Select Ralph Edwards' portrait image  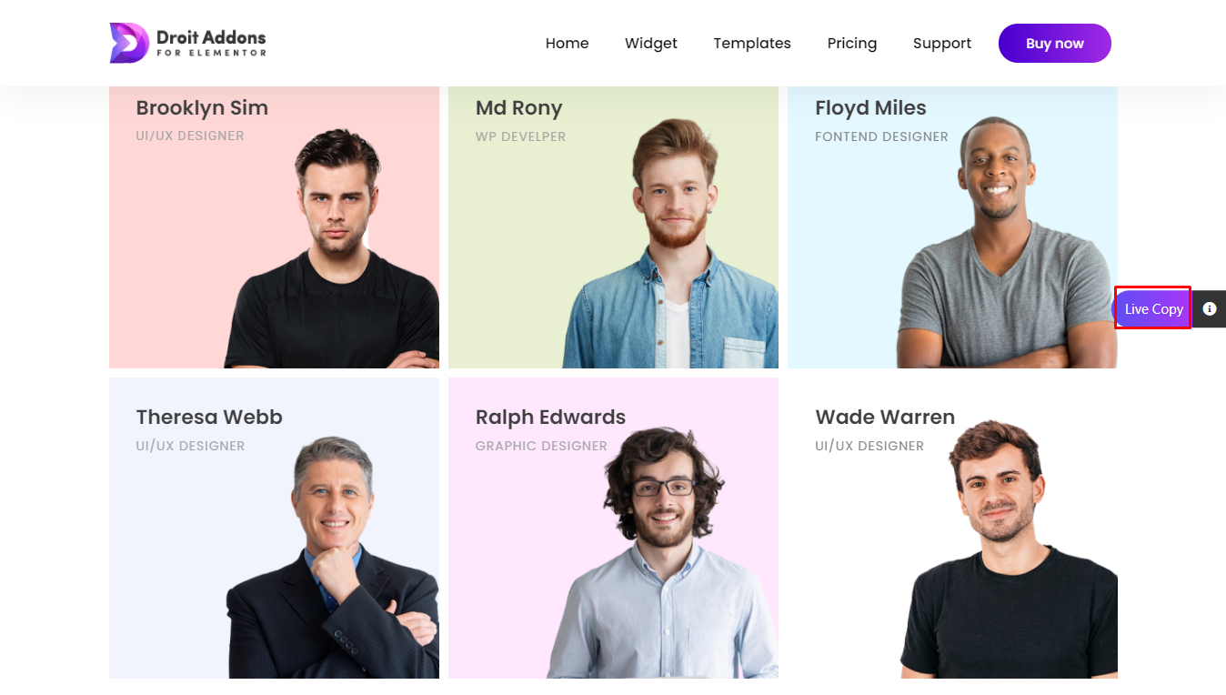[665, 552]
